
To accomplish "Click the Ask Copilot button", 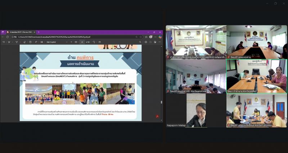I will click(x=51, y=42).
